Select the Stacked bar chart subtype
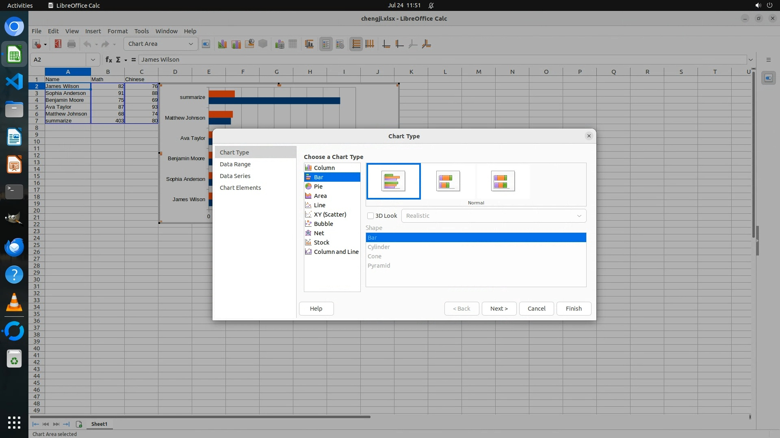The height and width of the screenshot is (438, 780). click(448, 181)
